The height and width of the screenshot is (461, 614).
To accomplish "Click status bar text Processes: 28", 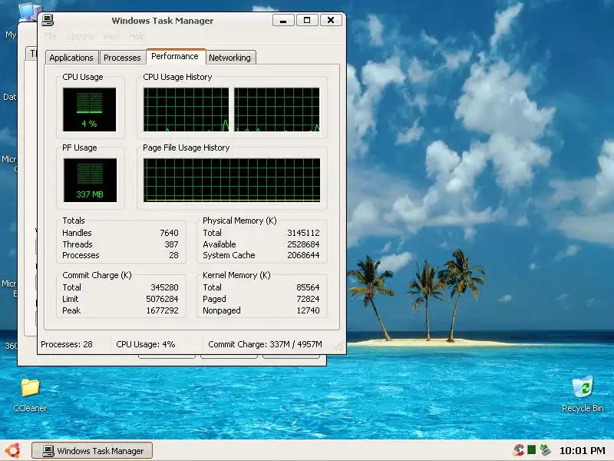I will (67, 344).
